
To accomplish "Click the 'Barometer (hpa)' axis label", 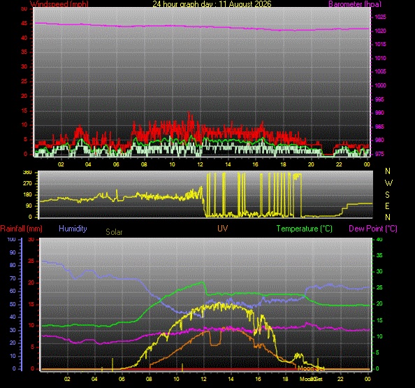I will point(355,4).
